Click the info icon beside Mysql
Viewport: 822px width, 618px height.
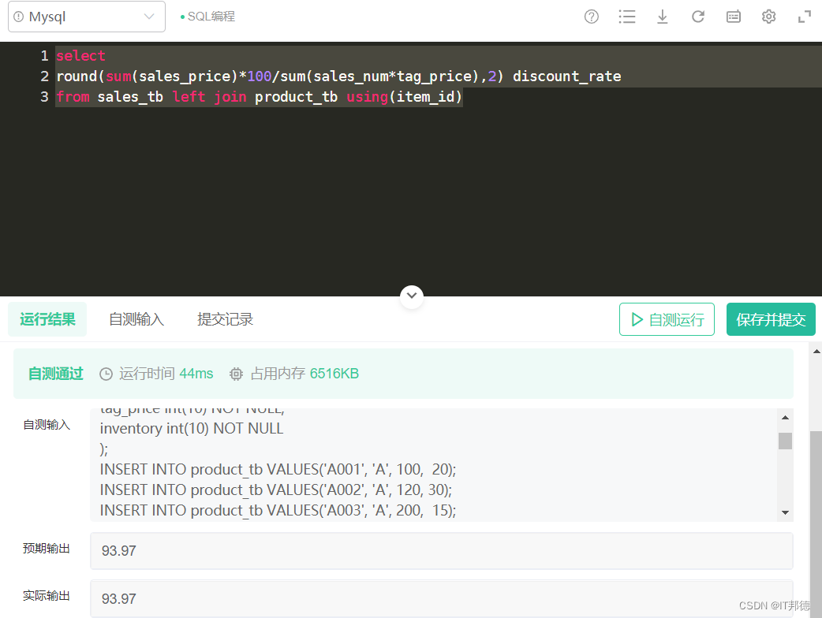pos(19,17)
